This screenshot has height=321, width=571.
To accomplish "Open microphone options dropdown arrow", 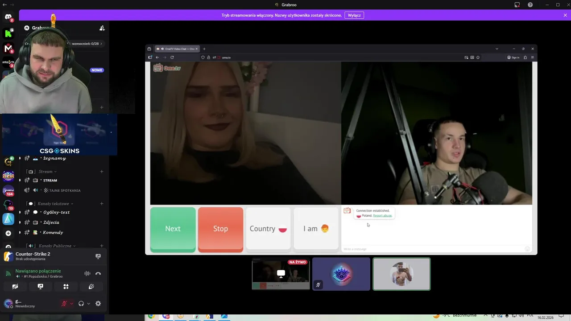I will 71,304.
